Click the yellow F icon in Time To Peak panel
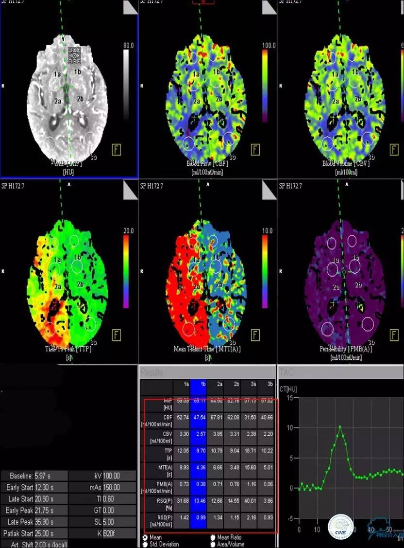 (117, 335)
